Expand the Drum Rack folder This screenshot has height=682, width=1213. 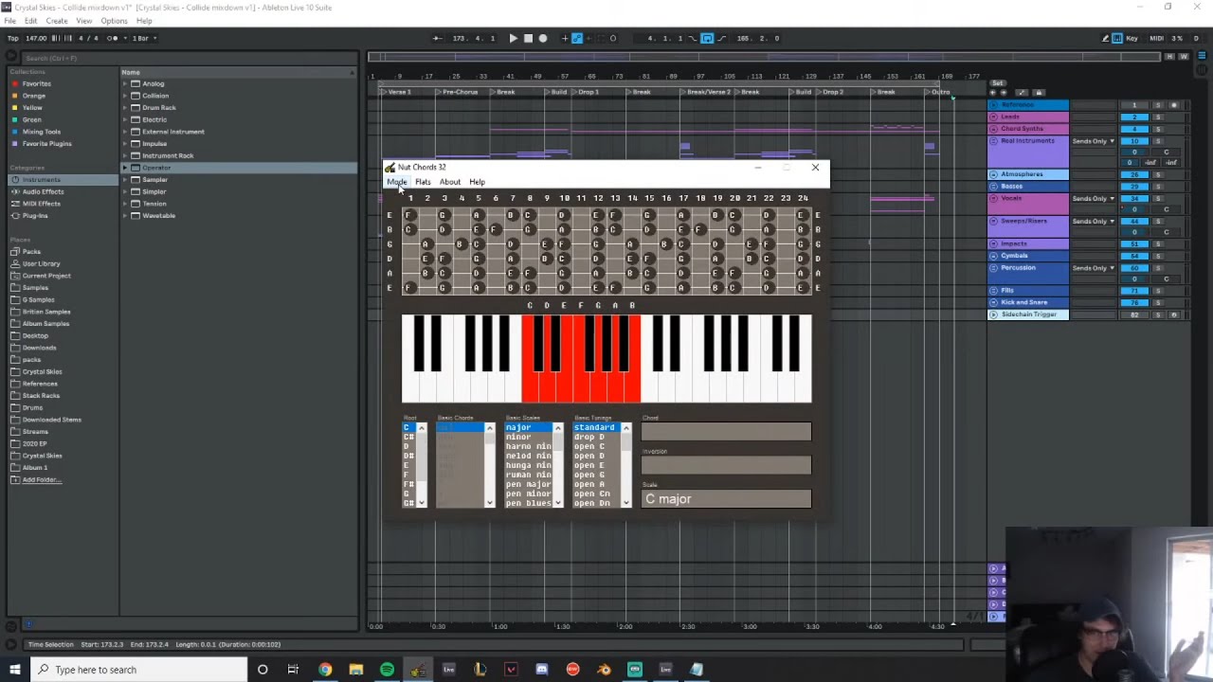point(124,108)
